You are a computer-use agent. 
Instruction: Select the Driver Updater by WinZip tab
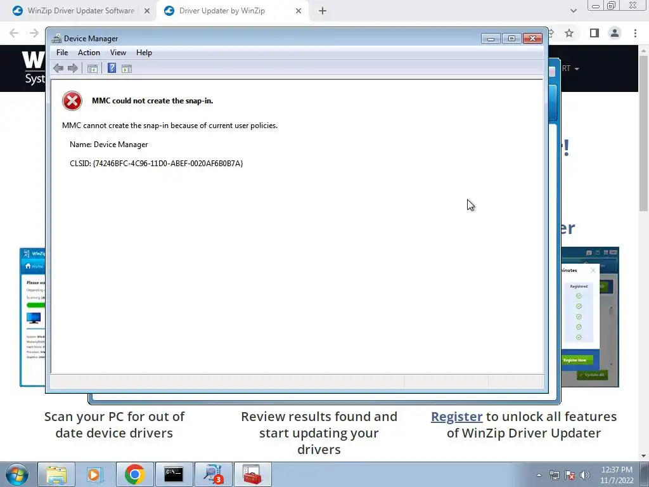[232, 11]
